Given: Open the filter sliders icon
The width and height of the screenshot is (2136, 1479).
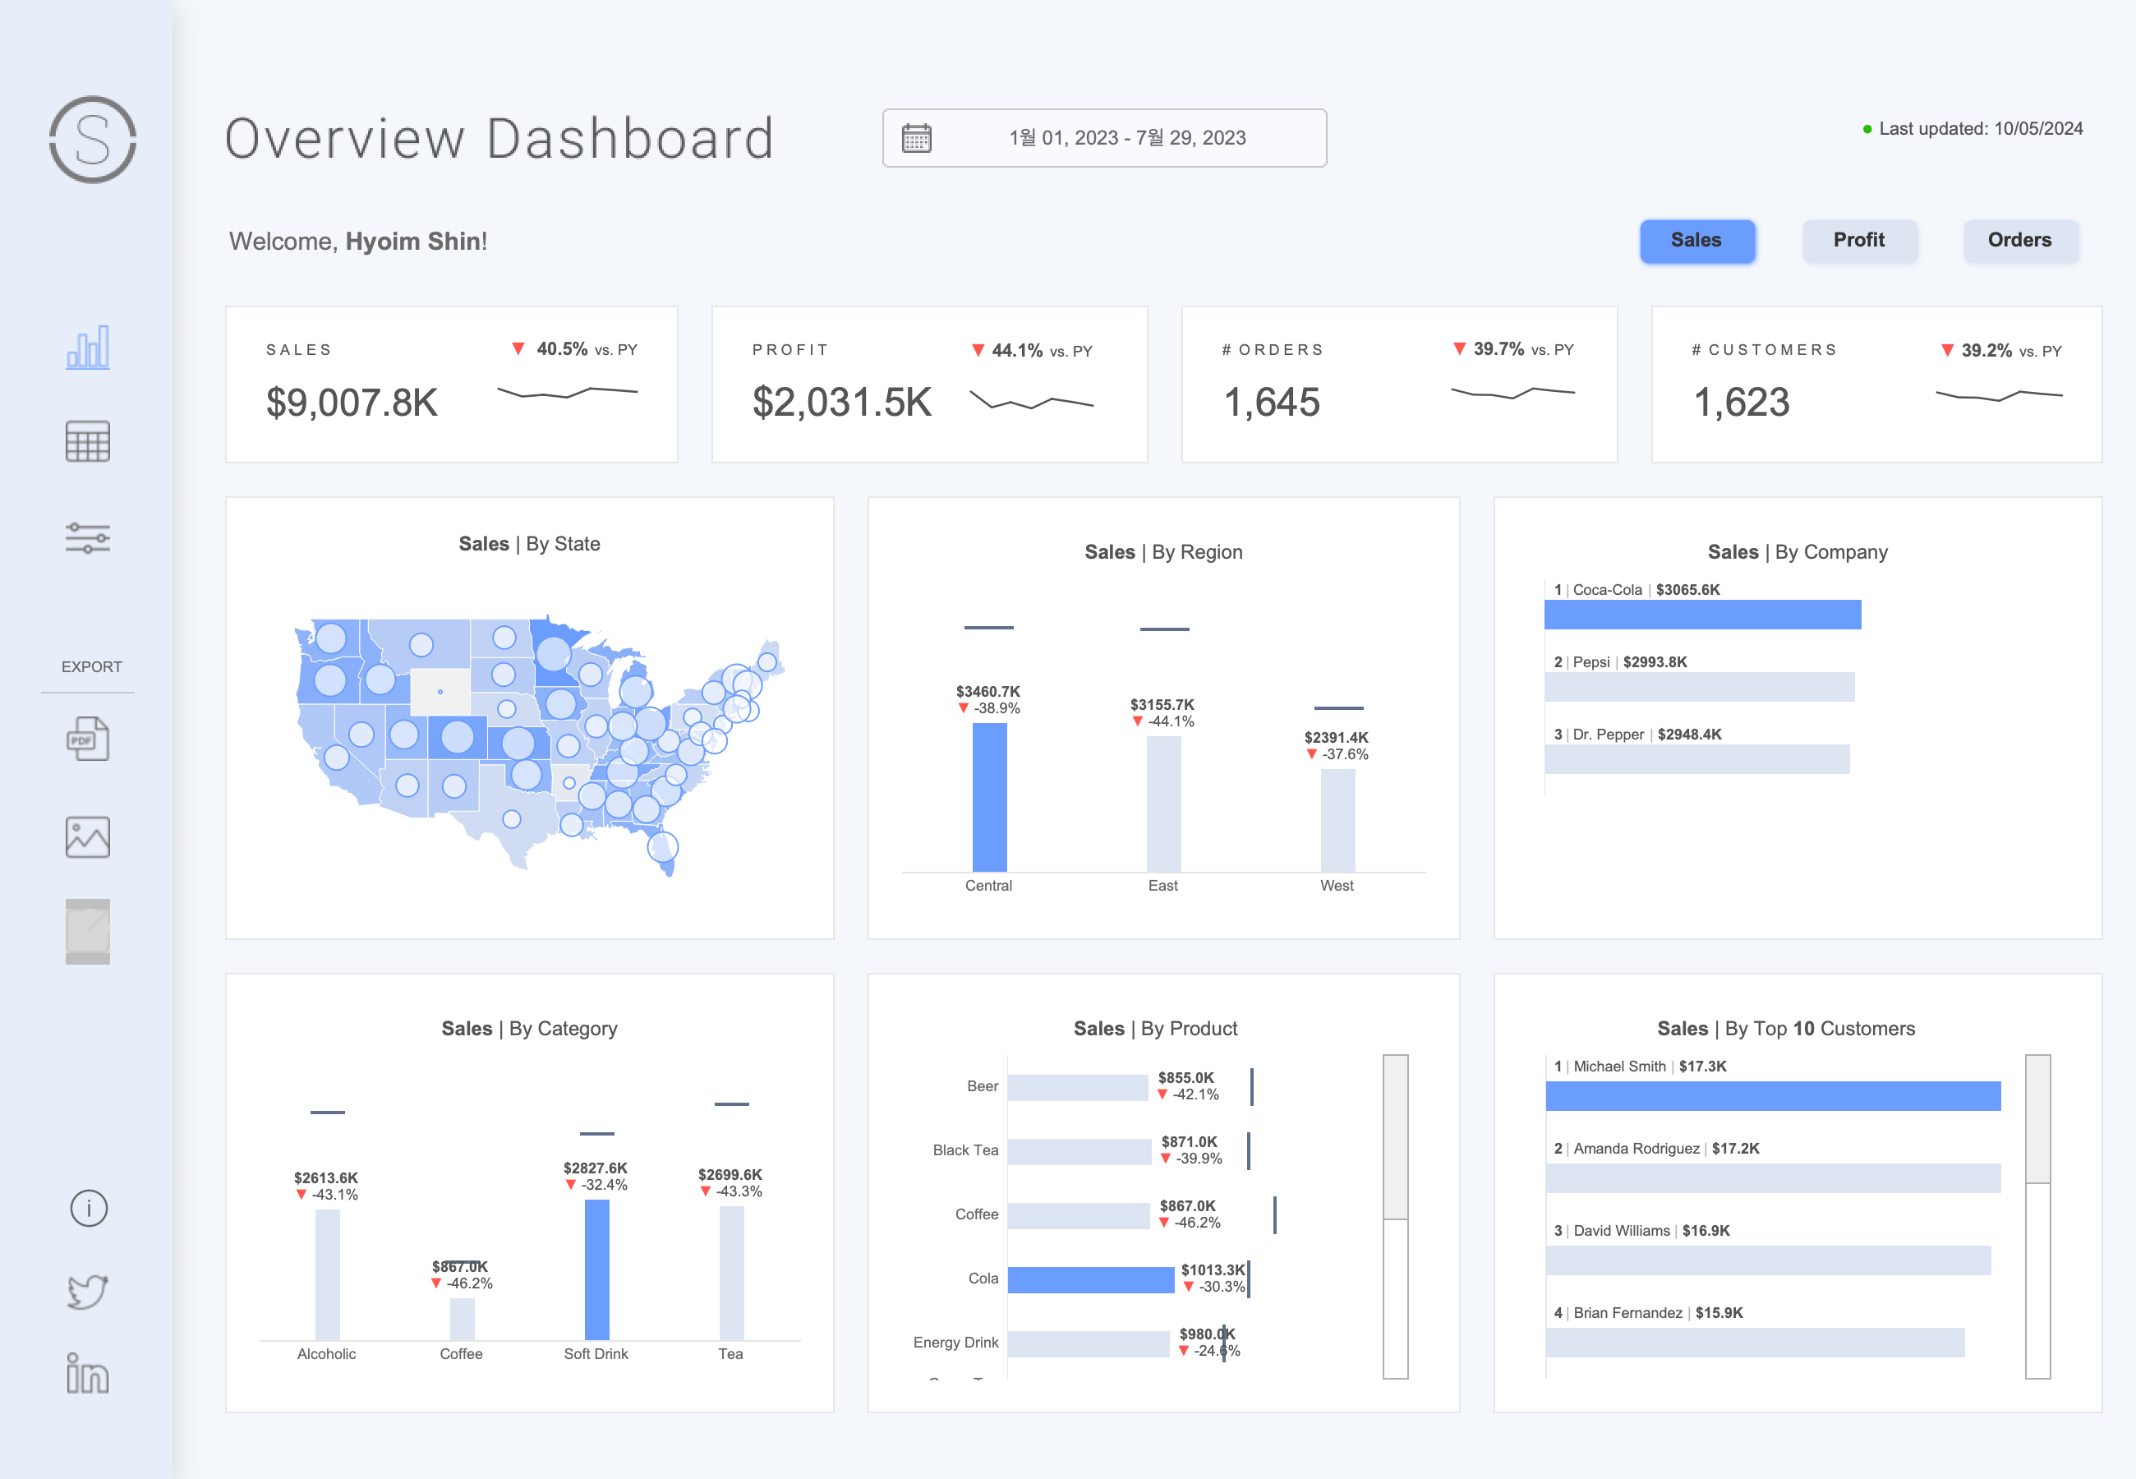Looking at the screenshot, I should (x=88, y=537).
